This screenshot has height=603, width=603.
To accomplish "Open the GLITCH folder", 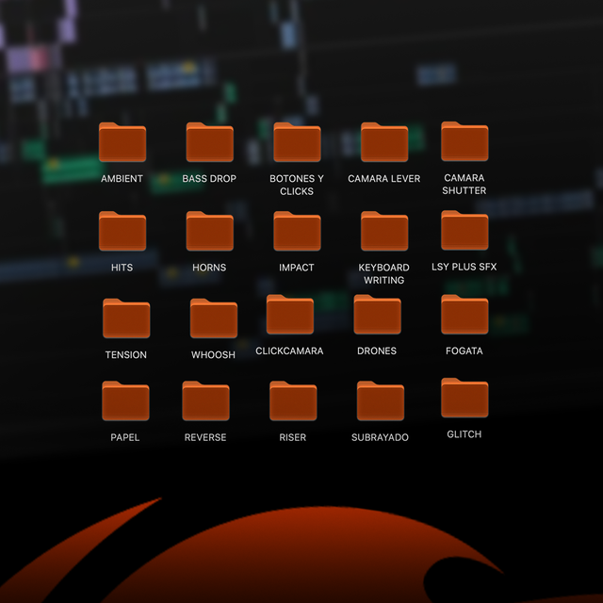I will (464, 399).
